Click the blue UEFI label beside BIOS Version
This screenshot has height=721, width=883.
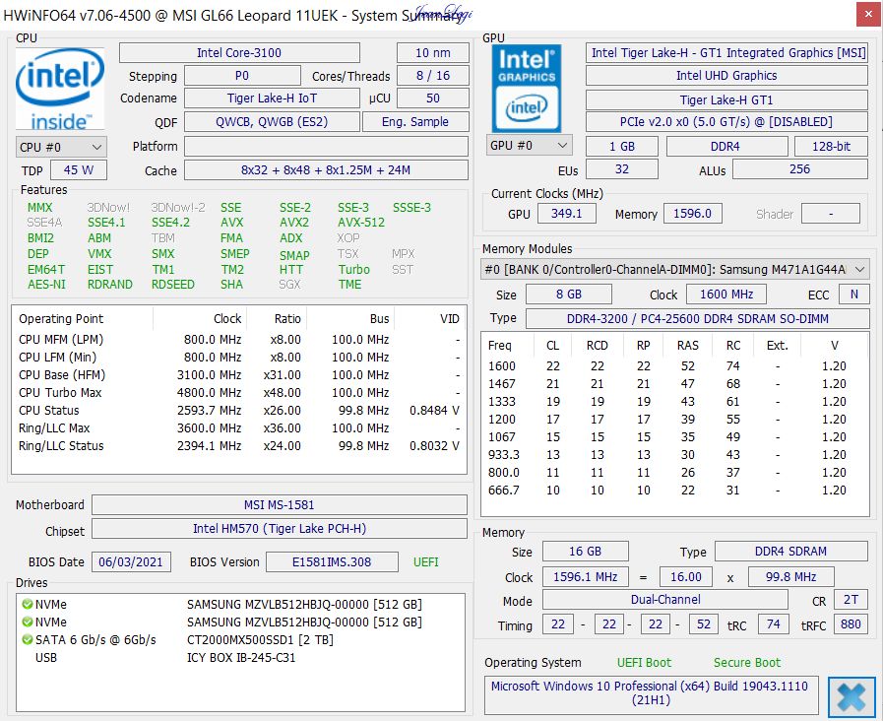tap(424, 561)
